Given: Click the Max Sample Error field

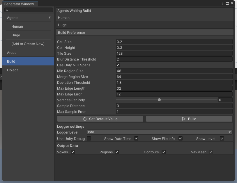Looking at the screenshot, I should tap(174, 112).
